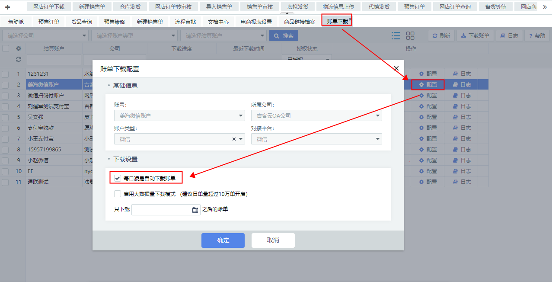Tick the checkbox for row 1
The image size is (552, 282).
[x=5, y=74]
